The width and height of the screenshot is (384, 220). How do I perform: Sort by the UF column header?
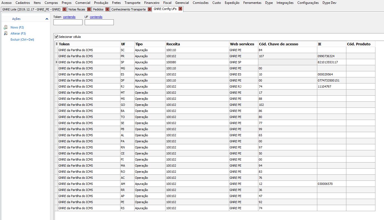[x=127, y=44]
